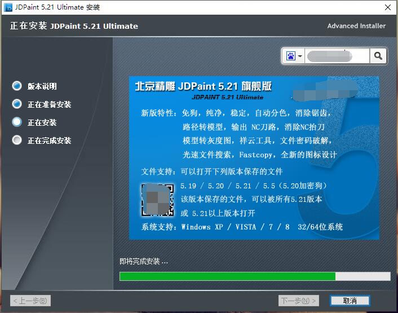Click the green installation progress bar

point(227,276)
